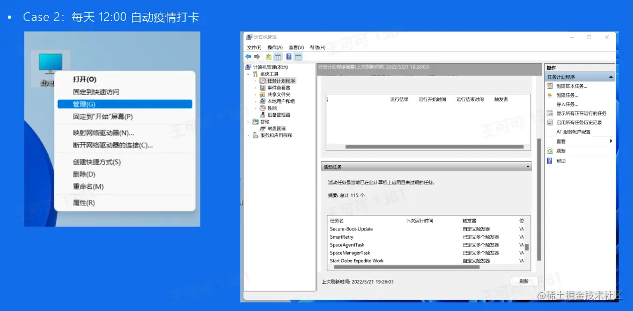
Task: Select the 系统工具 node in the tree
Action: click(269, 74)
